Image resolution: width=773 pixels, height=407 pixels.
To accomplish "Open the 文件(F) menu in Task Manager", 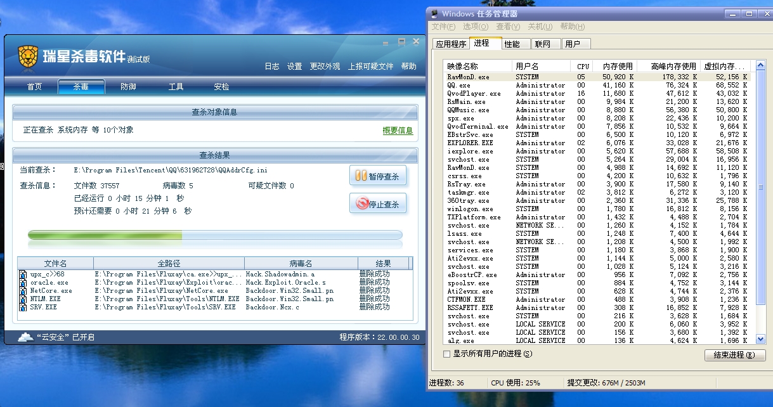I will (x=443, y=27).
